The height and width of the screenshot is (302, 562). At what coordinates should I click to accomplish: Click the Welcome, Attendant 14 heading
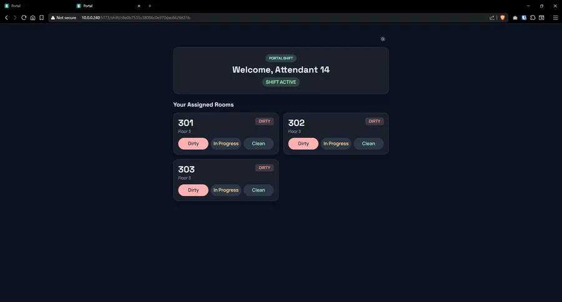(x=281, y=70)
